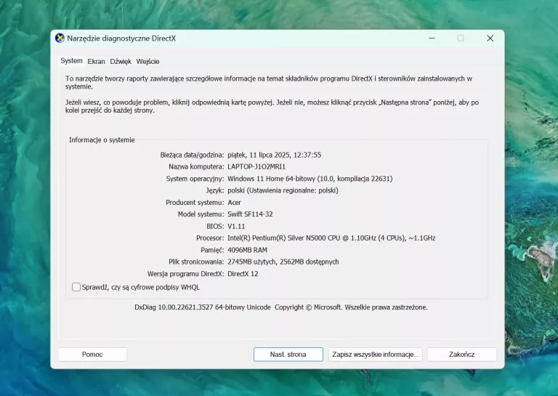Screen dimensions: 558x396
Task: Select the Wejście tab
Action: pyautogui.click(x=147, y=62)
